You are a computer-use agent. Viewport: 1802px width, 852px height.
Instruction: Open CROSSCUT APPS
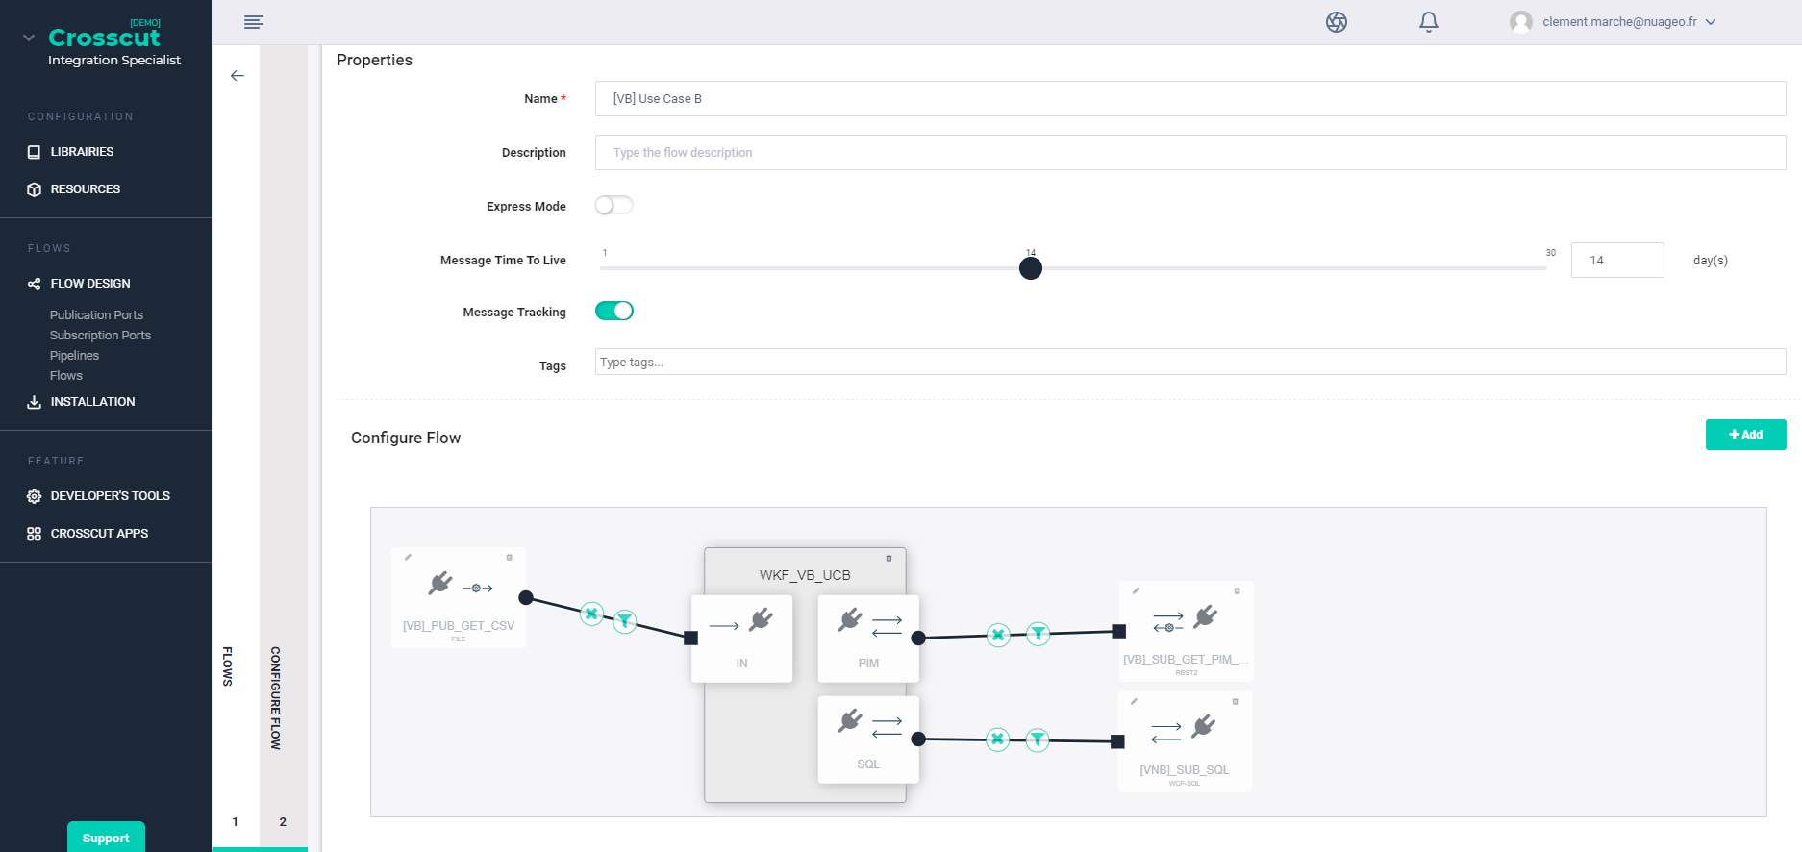pos(99,534)
